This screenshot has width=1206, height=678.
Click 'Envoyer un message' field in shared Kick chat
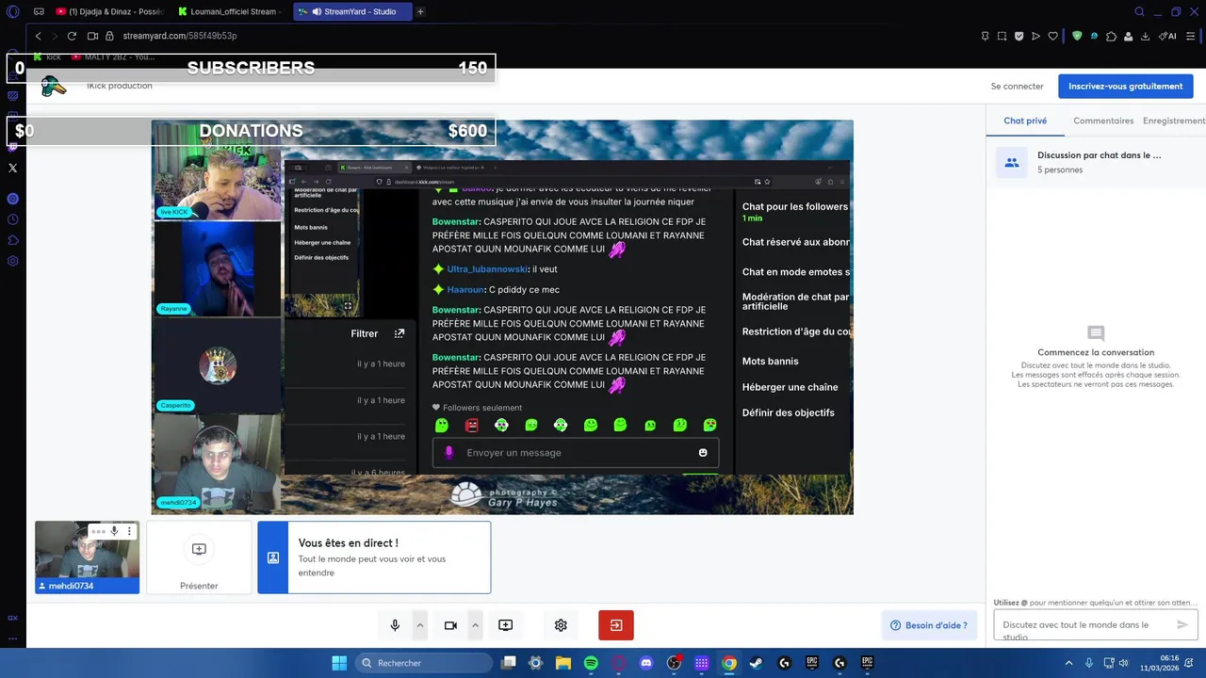tap(575, 453)
